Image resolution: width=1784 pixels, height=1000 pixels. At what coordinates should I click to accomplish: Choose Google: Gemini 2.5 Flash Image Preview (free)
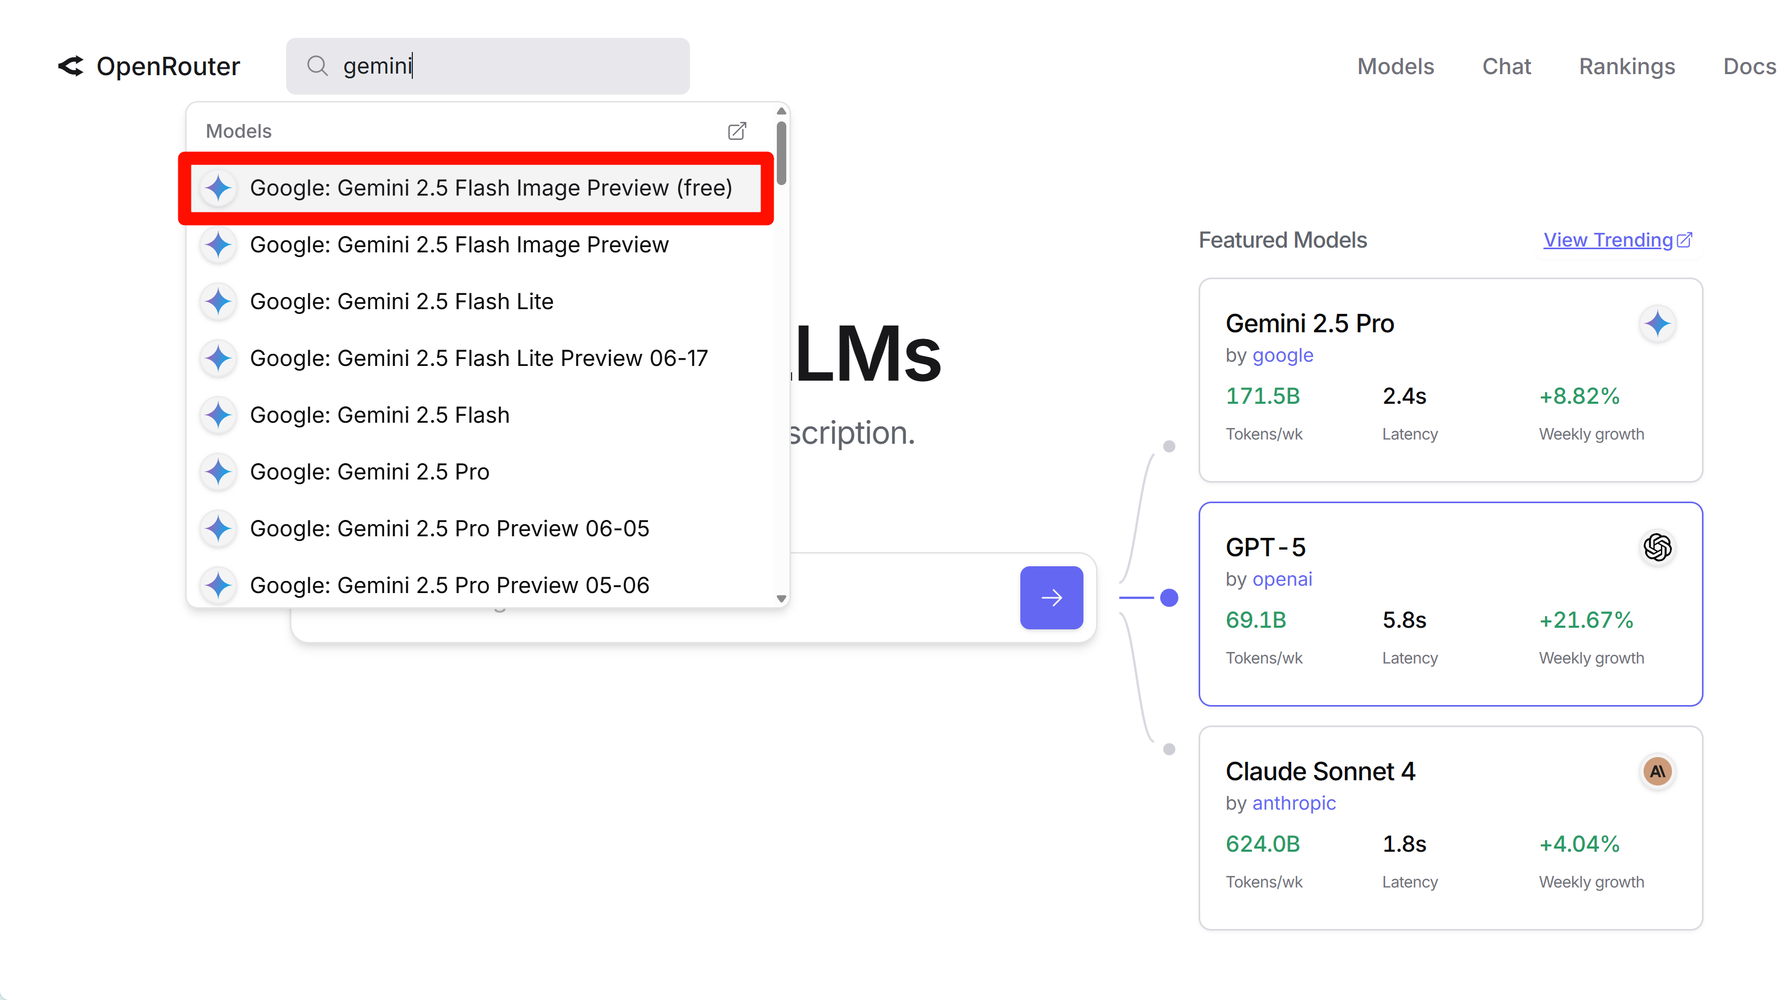click(490, 188)
